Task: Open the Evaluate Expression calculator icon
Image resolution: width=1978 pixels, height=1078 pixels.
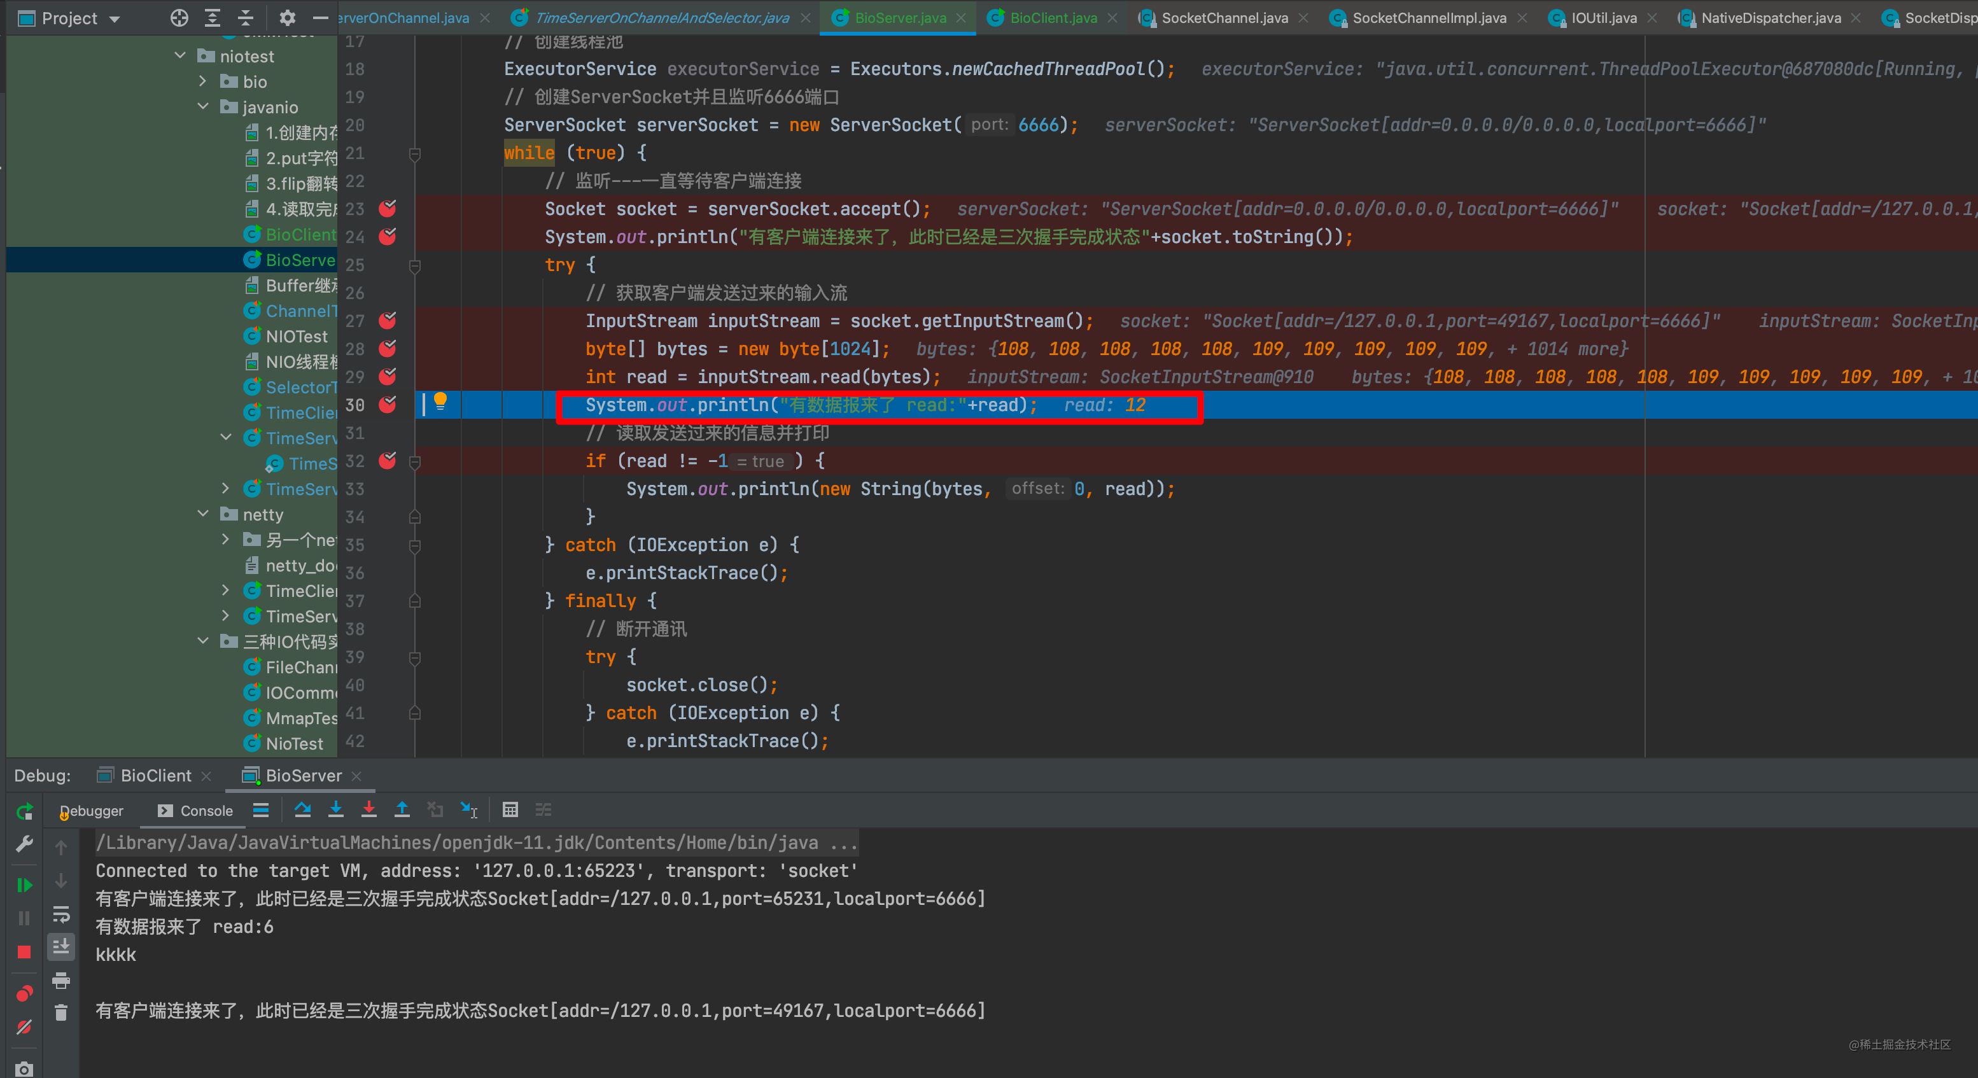Action: point(510,809)
